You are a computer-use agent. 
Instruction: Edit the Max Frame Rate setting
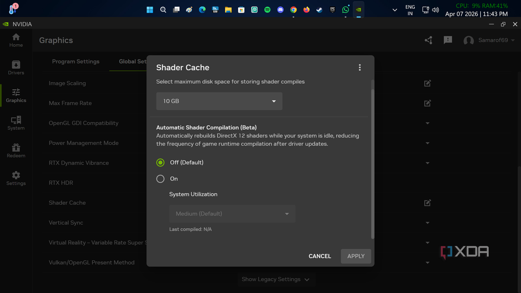tap(427, 103)
